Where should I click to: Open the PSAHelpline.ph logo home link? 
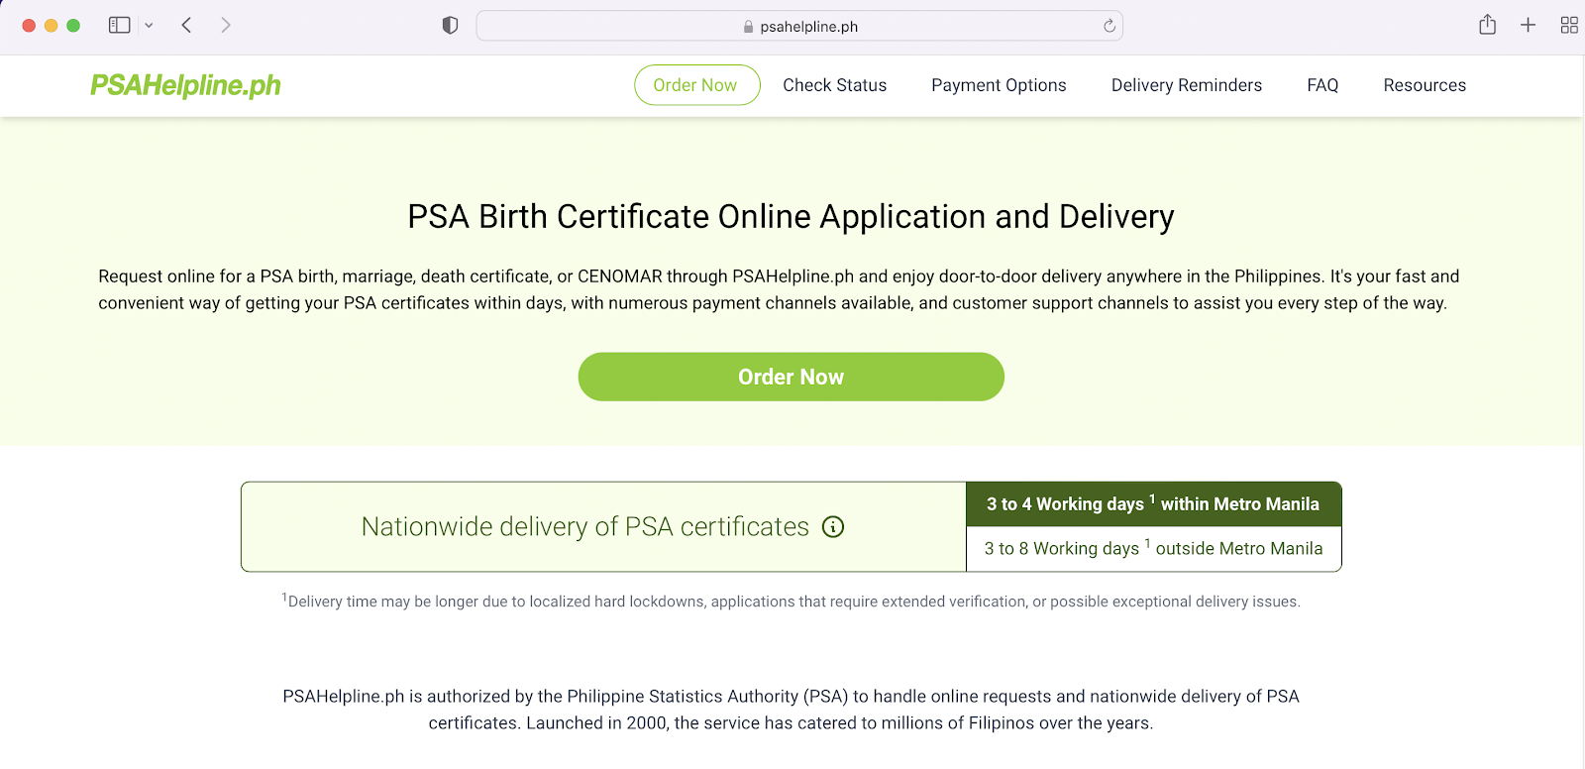(x=185, y=85)
